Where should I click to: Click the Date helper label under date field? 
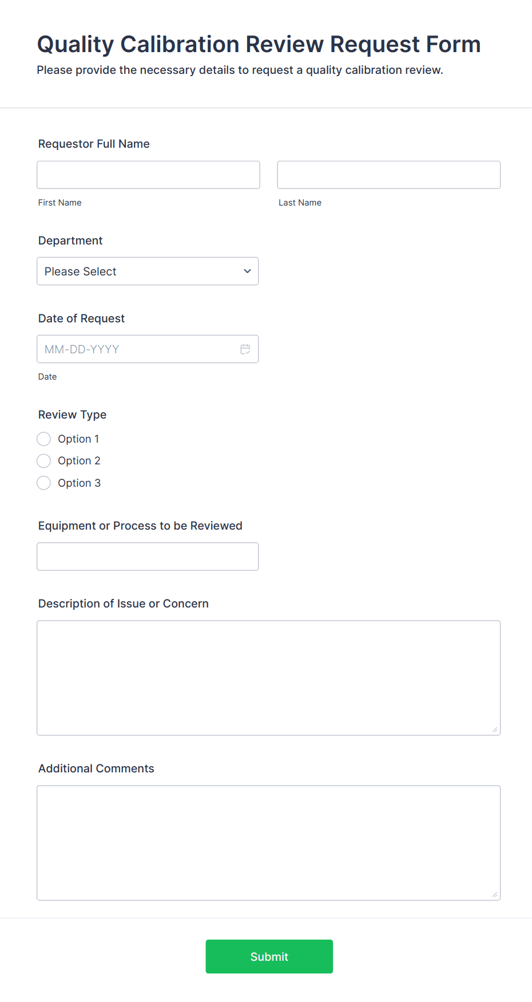[47, 376]
